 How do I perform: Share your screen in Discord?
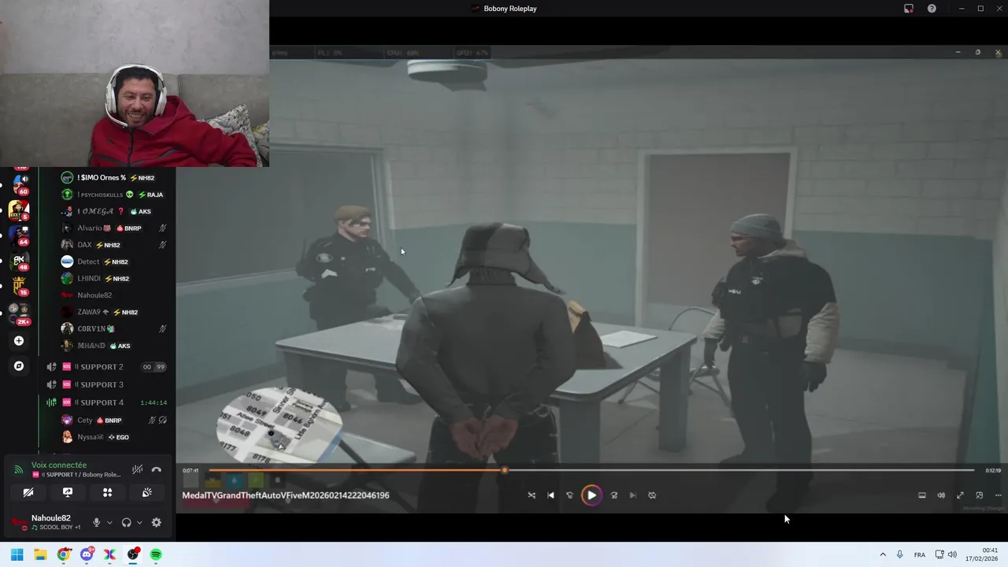(x=68, y=492)
